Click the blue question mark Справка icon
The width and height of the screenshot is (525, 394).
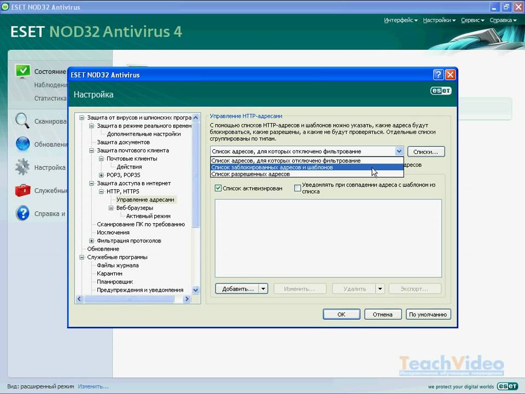coord(22,213)
